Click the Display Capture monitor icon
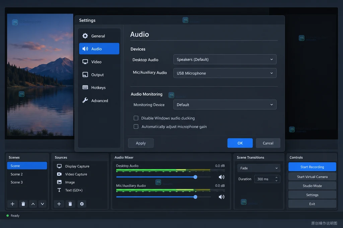Image resolution: width=343 pixels, height=228 pixels. tap(59, 166)
